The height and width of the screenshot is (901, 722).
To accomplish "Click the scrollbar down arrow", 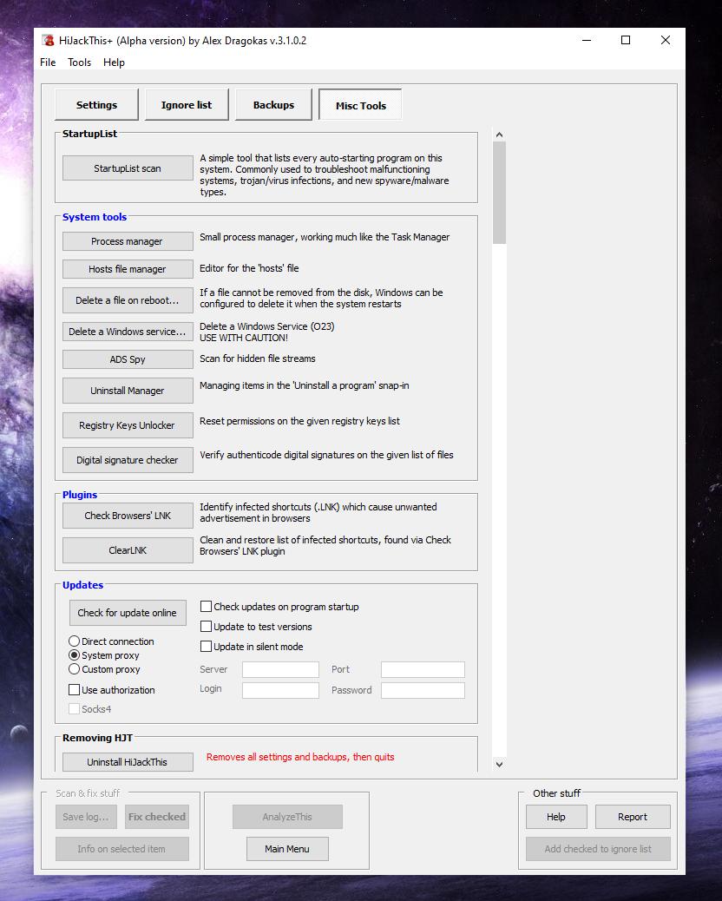I will coord(499,764).
